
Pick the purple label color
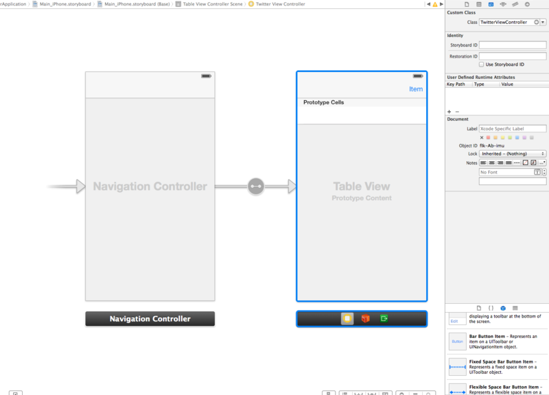tap(524, 138)
